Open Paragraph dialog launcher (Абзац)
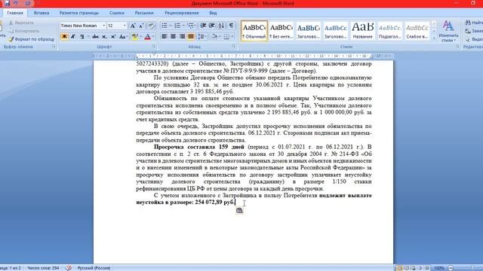The height and width of the screenshot is (271, 483). tap(234, 47)
